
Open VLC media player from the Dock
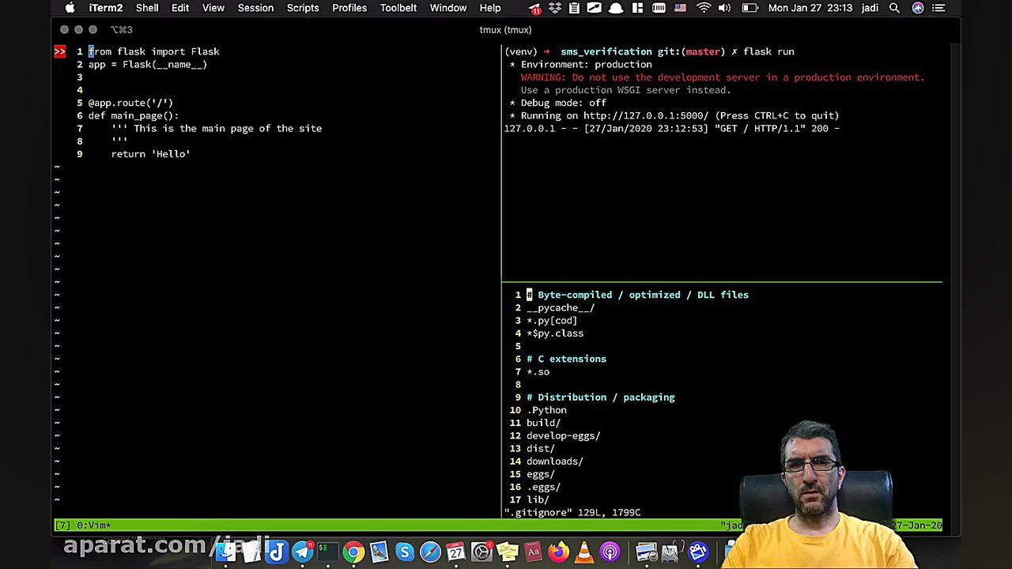584,552
